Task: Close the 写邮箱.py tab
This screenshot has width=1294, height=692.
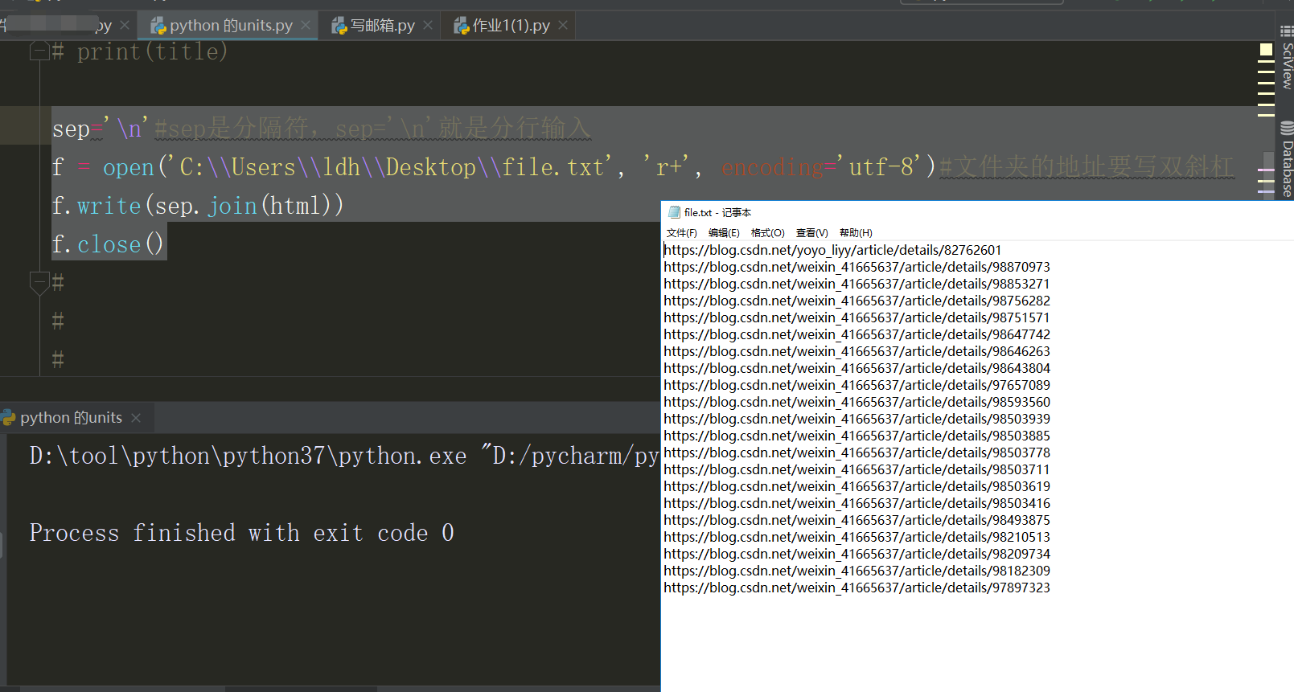Action: pos(428,26)
